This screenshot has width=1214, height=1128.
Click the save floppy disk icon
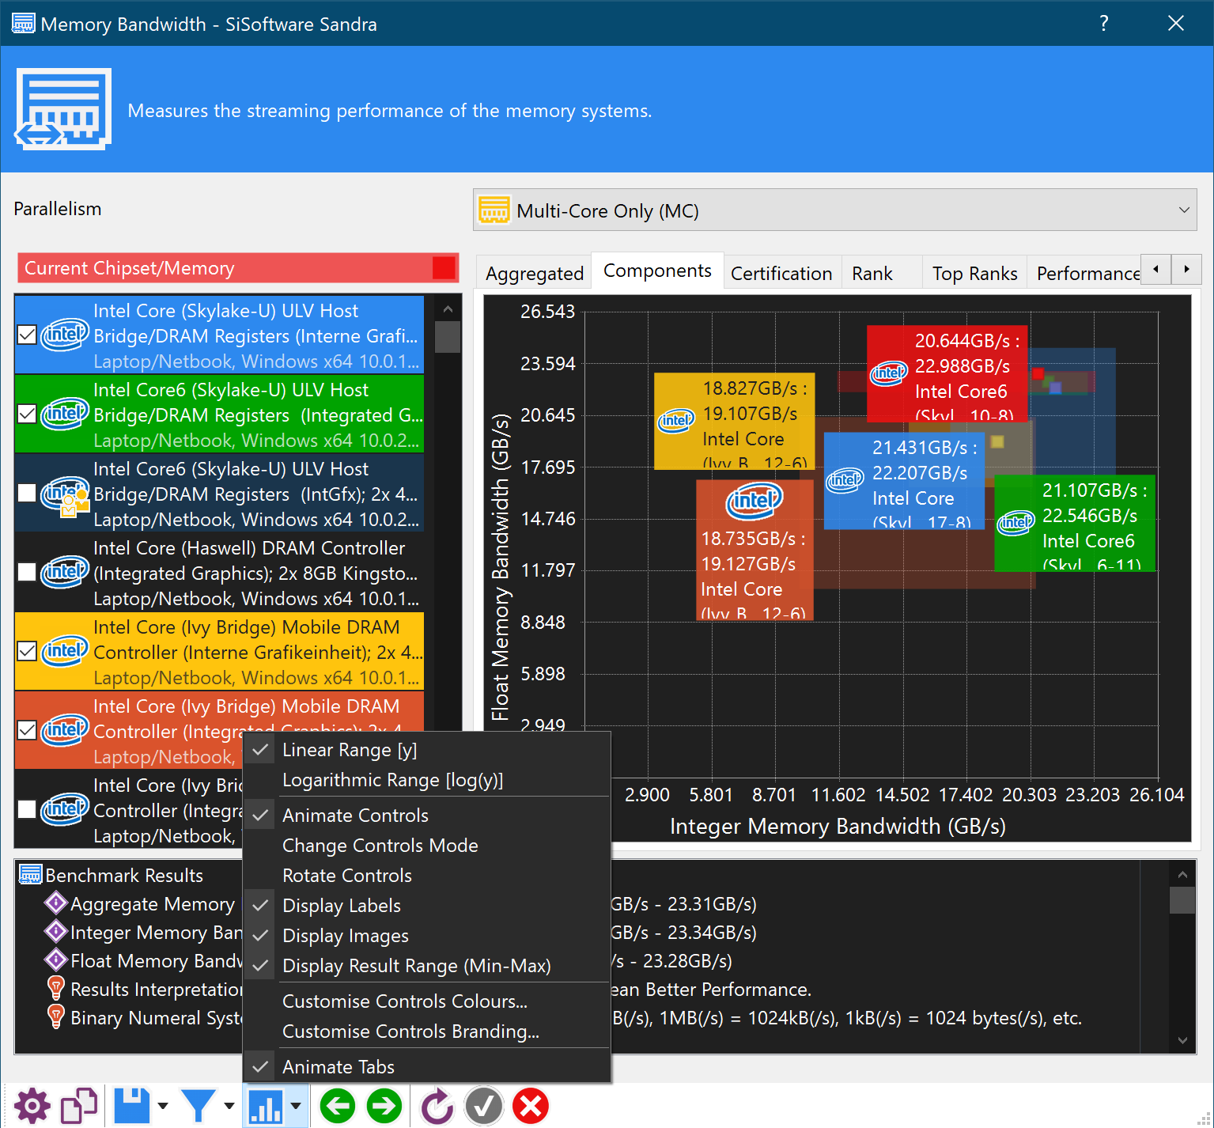point(132,1106)
